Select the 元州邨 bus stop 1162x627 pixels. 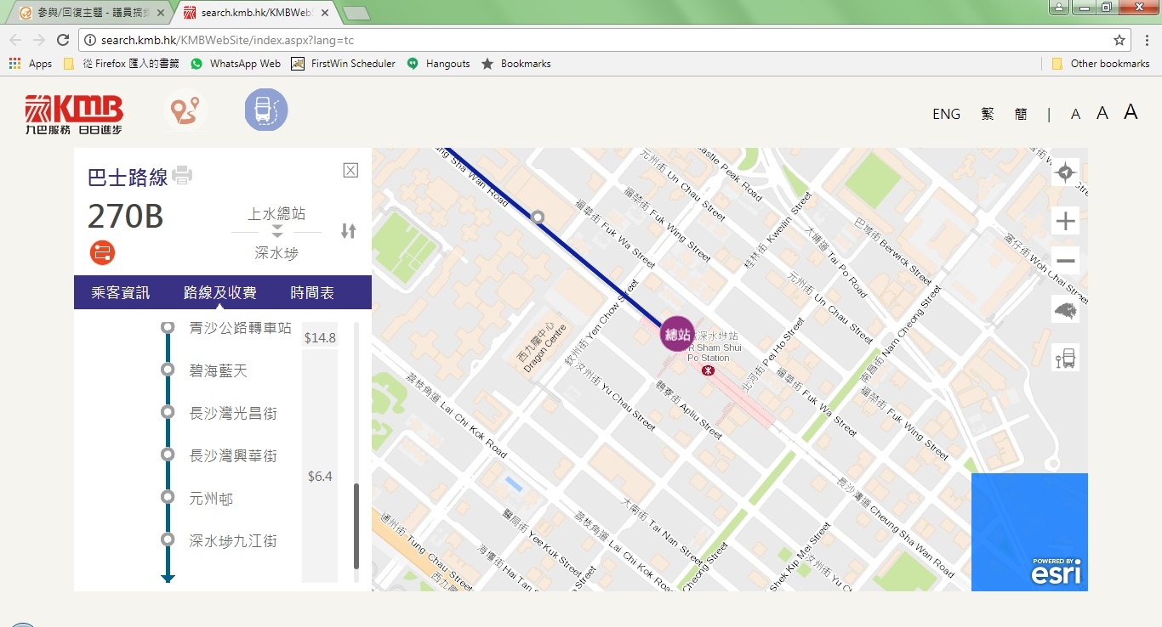point(211,499)
